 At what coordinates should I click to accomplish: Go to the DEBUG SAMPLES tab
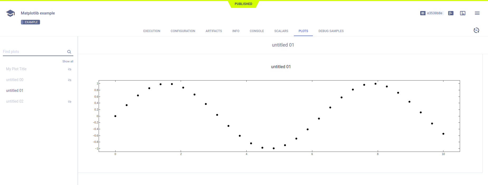(331, 31)
